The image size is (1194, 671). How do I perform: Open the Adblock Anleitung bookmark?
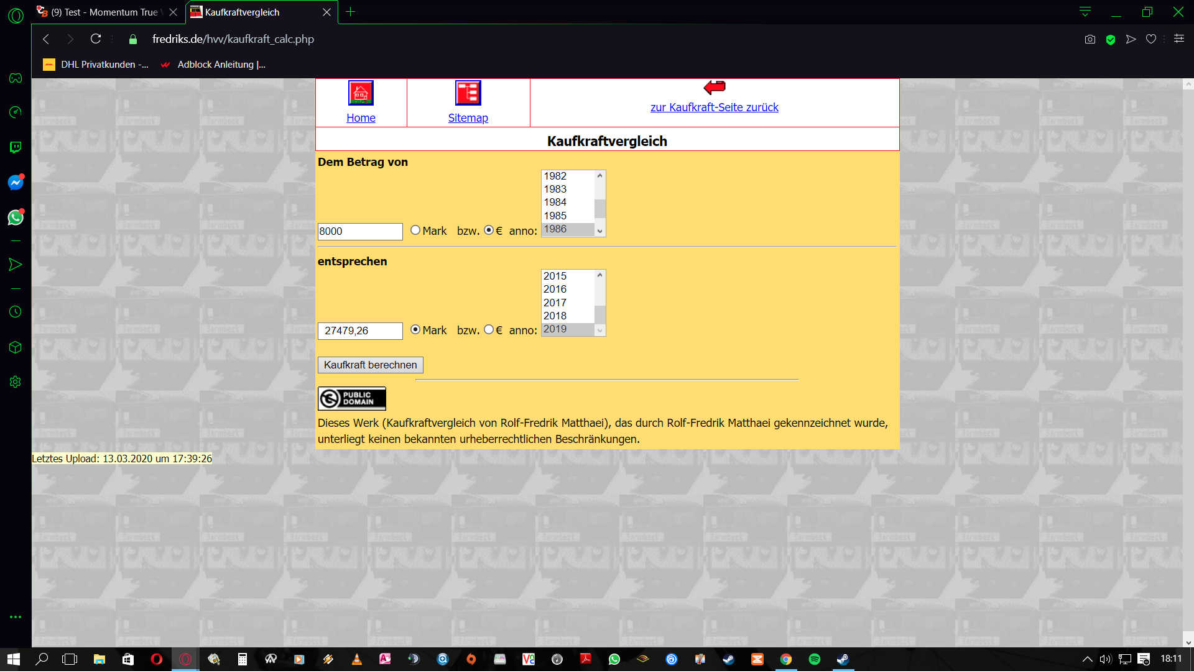coord(213,65)
